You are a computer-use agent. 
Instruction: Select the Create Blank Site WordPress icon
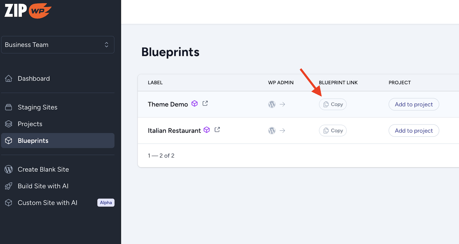8,169
